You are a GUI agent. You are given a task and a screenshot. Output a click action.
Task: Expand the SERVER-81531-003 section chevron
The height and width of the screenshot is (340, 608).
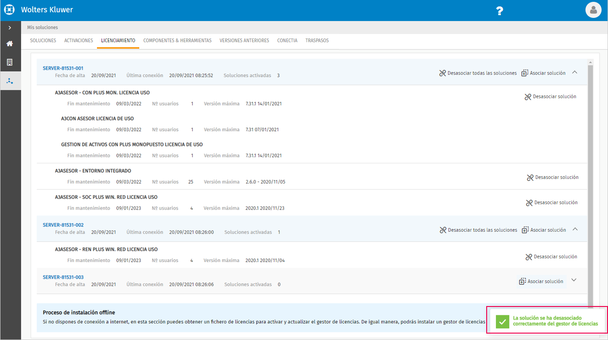(x=574, y=280)
